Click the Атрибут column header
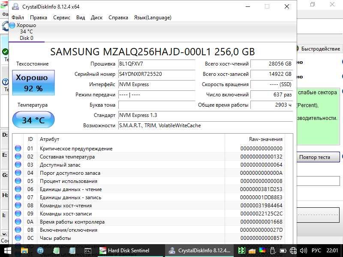The height and width of the screenshot is (257, 343). pos(131,139)
